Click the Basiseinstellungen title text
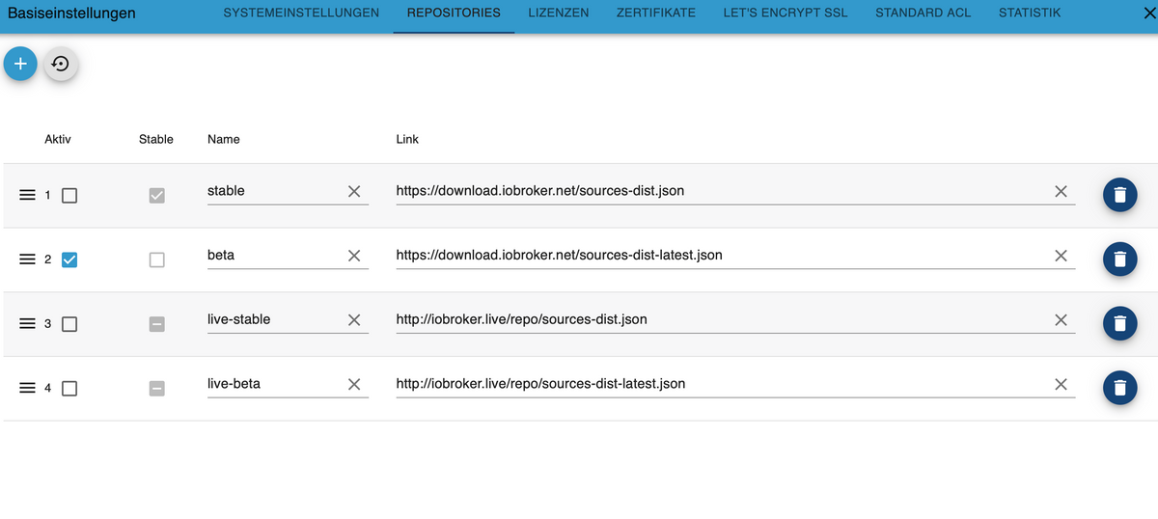1158x519 pixels. [x=71, y=14]
